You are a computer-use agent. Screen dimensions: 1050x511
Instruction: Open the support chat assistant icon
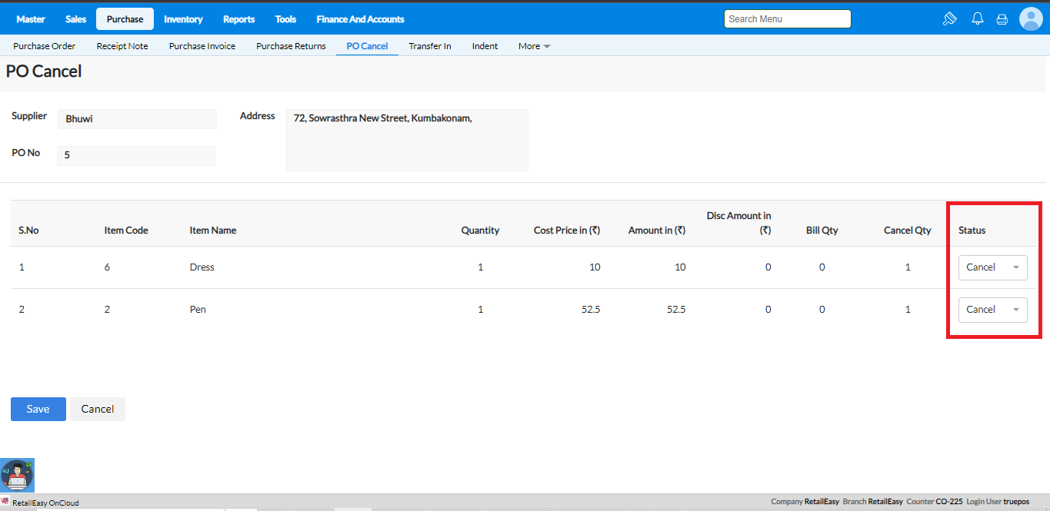point(17,475)
